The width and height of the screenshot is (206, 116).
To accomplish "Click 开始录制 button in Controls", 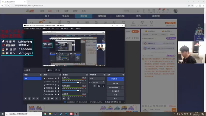I will [x=115, y=83].
